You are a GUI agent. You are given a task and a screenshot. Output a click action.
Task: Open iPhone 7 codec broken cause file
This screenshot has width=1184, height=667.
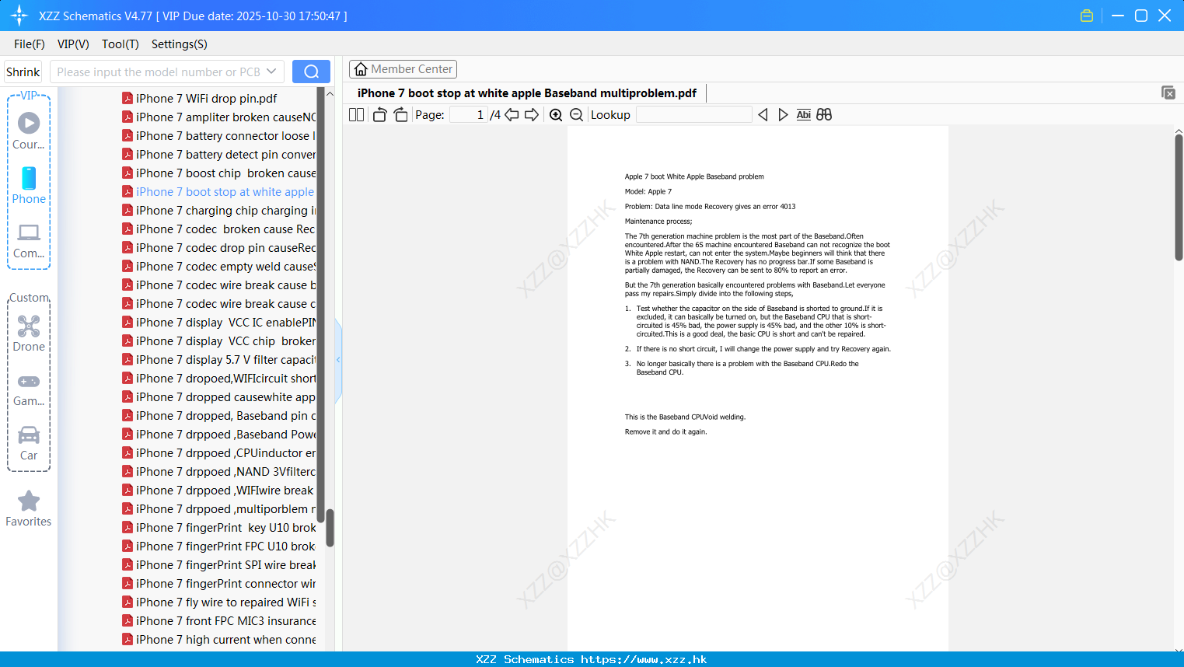[x=218, y=229]
